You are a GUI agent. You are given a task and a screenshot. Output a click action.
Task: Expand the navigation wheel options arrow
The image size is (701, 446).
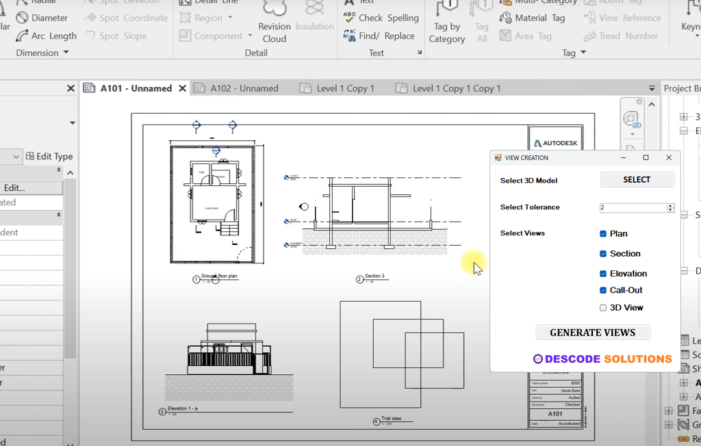click(632, 134)
